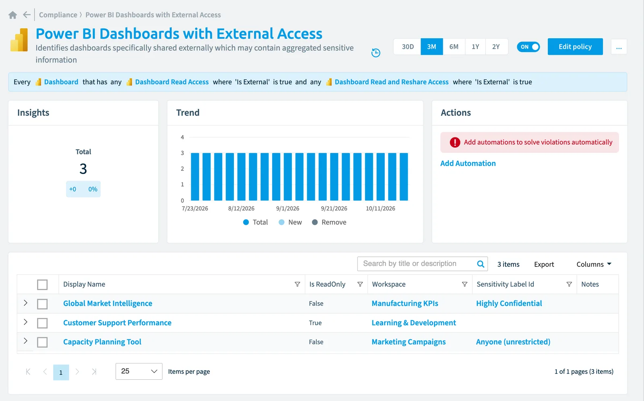Toggle the Remove legend marker

pos(315,222)
